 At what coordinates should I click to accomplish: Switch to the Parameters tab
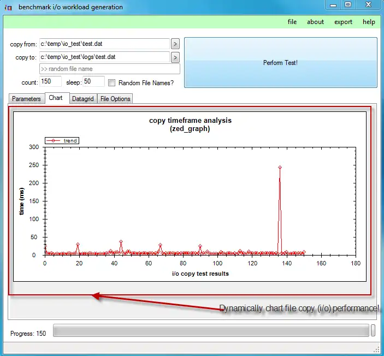(x=26, y=99)
